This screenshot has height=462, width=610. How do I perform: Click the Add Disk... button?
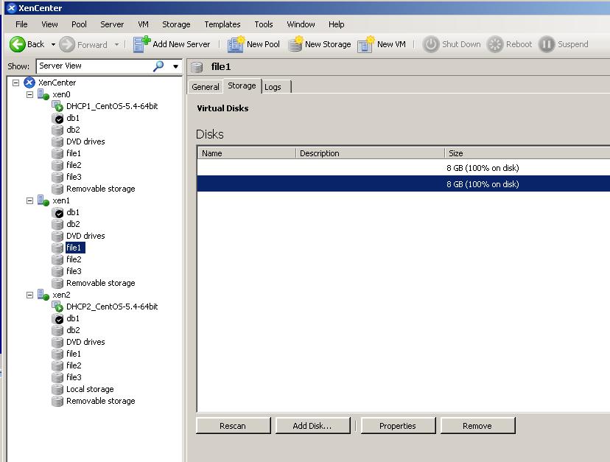pos(312,426)
